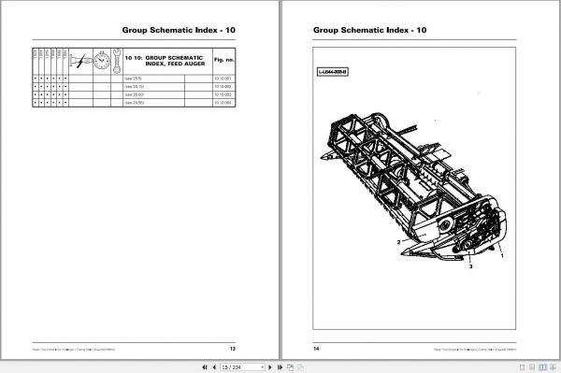Image resolution: width=561 pixels, height=373 pixels.
Task: Click callout number 3 on the diagram
Action: (x=471, y=266)
